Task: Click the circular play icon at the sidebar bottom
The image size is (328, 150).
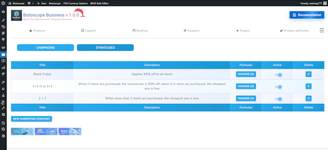Action: (3, 136)
